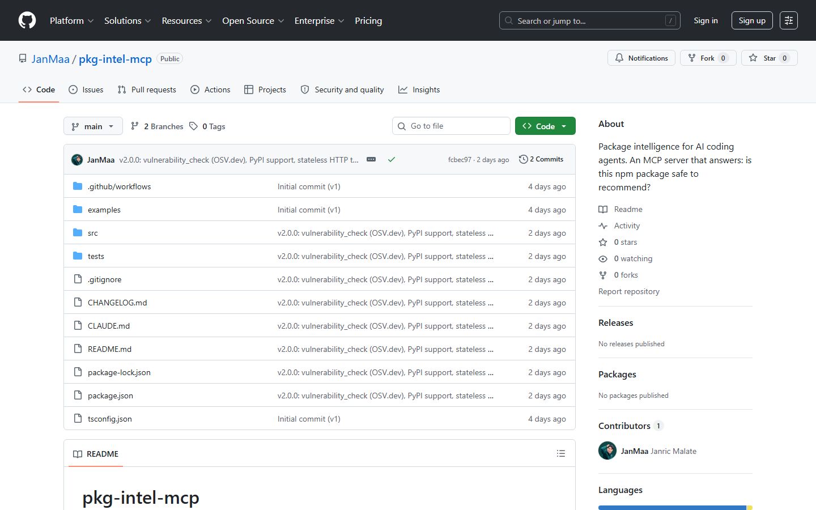
Task: Click the commit status green checkmark
Action: click(x=391, y=160)
